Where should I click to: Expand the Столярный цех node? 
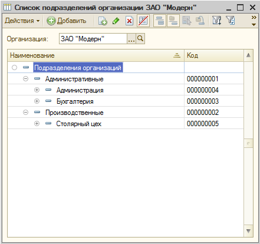point(37,124)
